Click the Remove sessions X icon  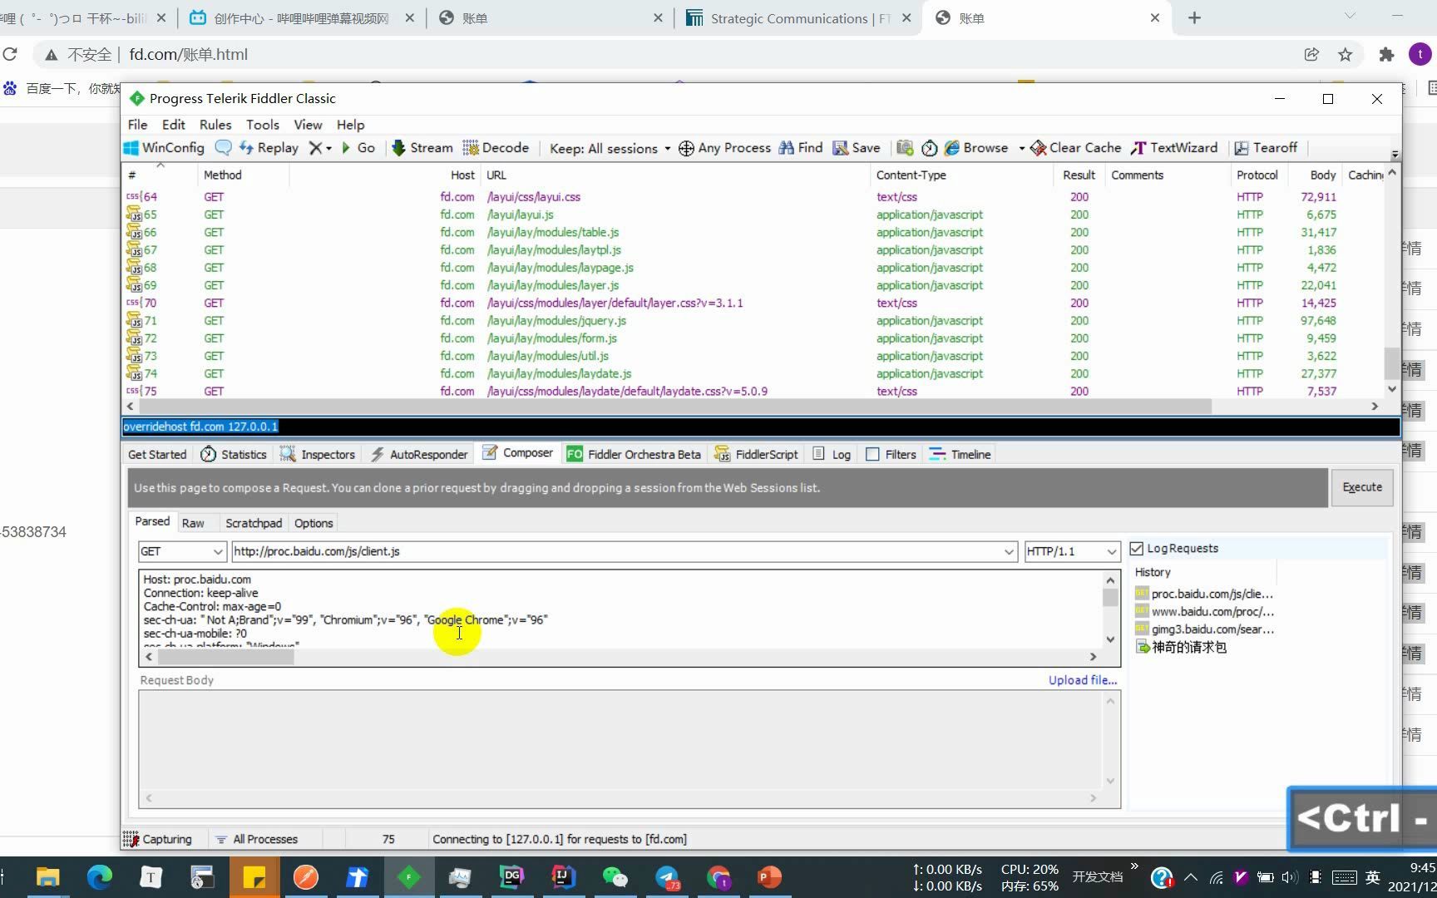coord(315,147)
